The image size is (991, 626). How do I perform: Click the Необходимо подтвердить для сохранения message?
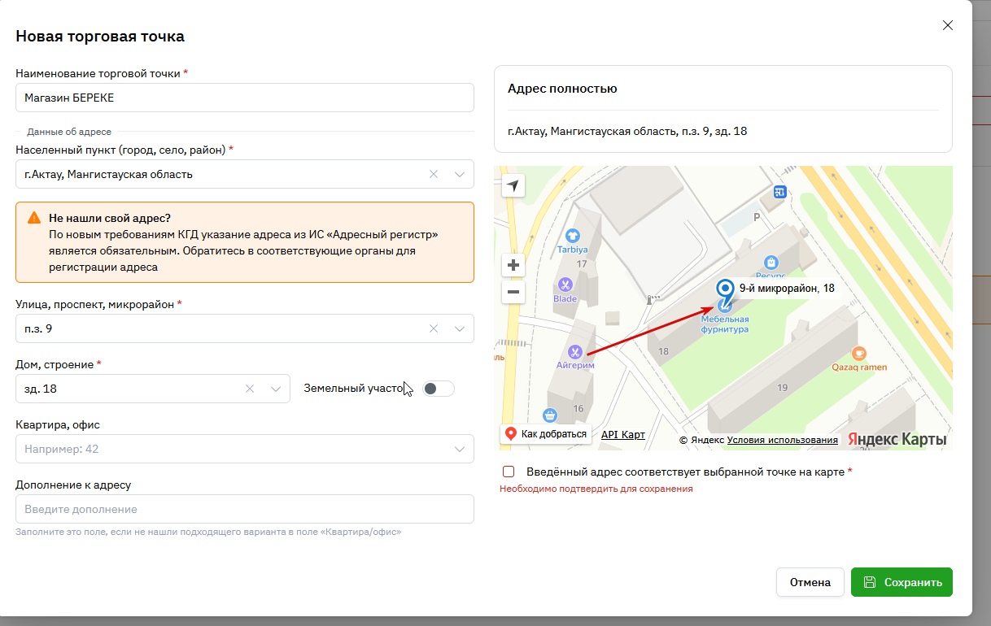(596, 489)
